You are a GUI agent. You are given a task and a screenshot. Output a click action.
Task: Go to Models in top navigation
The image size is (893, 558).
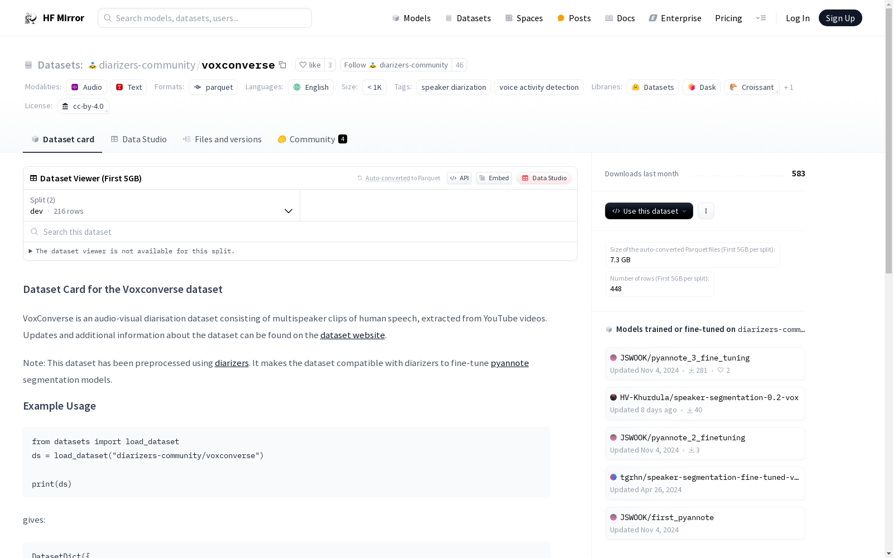(411, 18)
